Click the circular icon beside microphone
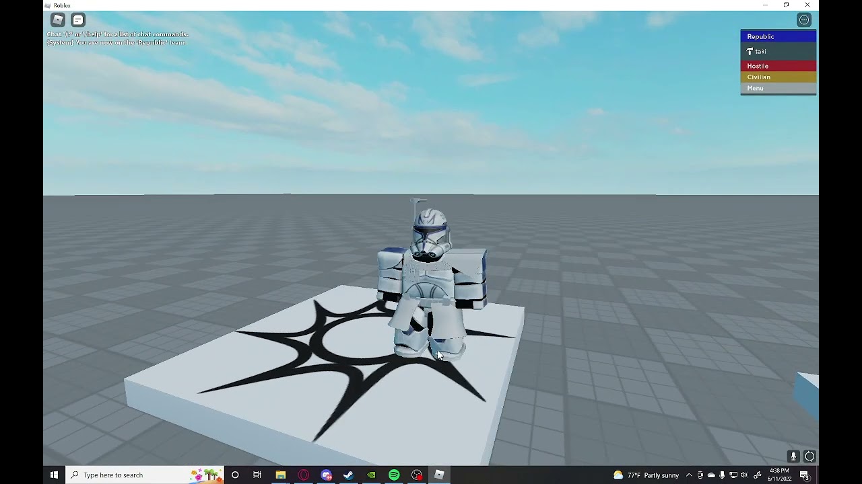 pyautogui.click(x=809, y=456)
